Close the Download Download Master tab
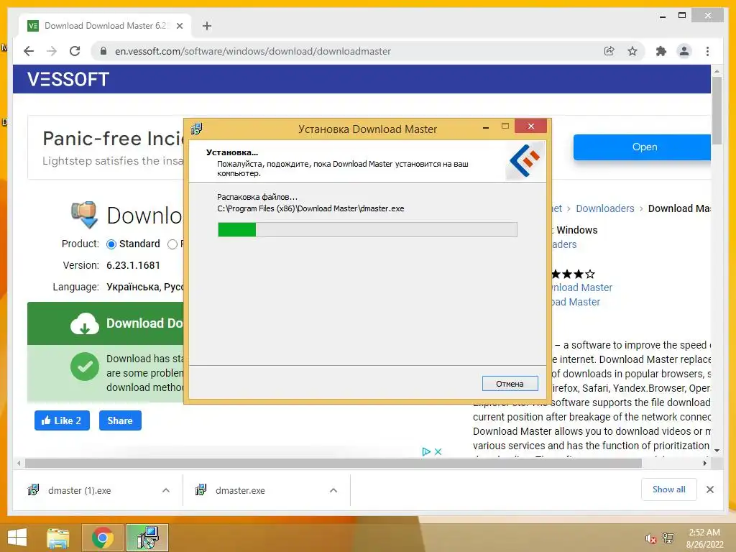This screenshot has height=552, width=736. point(179,26)
